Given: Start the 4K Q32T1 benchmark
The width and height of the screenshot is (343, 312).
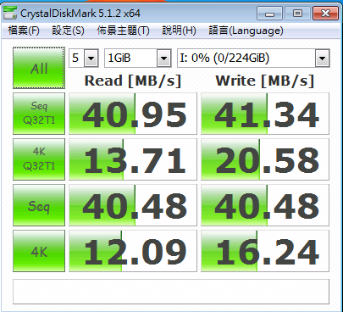Looking at the screenshot, I should (39, 159).
